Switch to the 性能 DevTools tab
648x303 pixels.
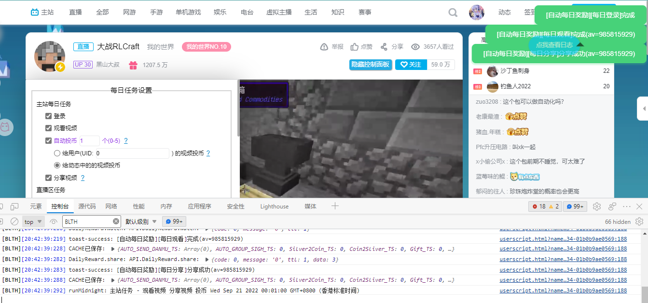point(139,207)
